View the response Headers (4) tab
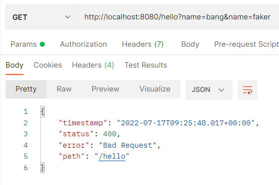Screen dimensions: 279x185 point(93,65)
